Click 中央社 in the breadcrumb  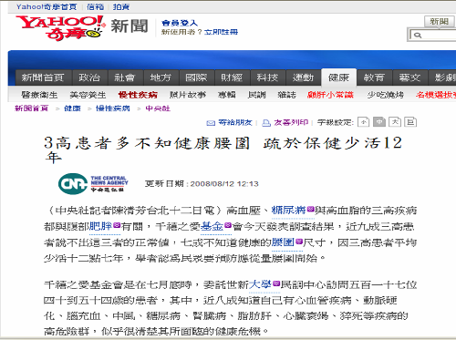(158, 108)
